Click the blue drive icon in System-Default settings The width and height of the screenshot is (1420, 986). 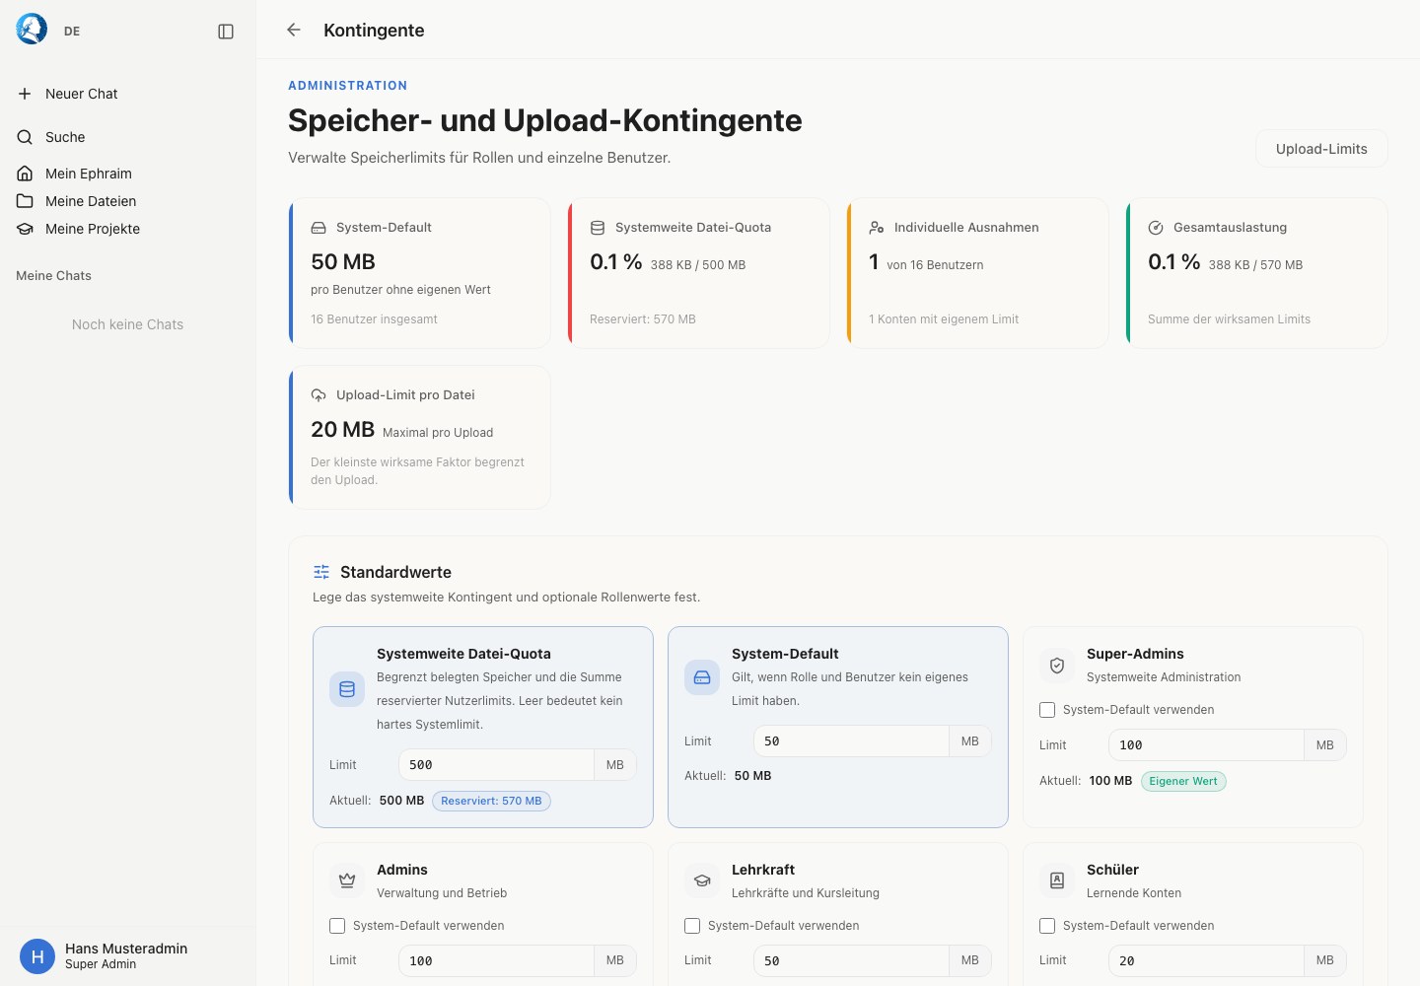coord(702,677)
